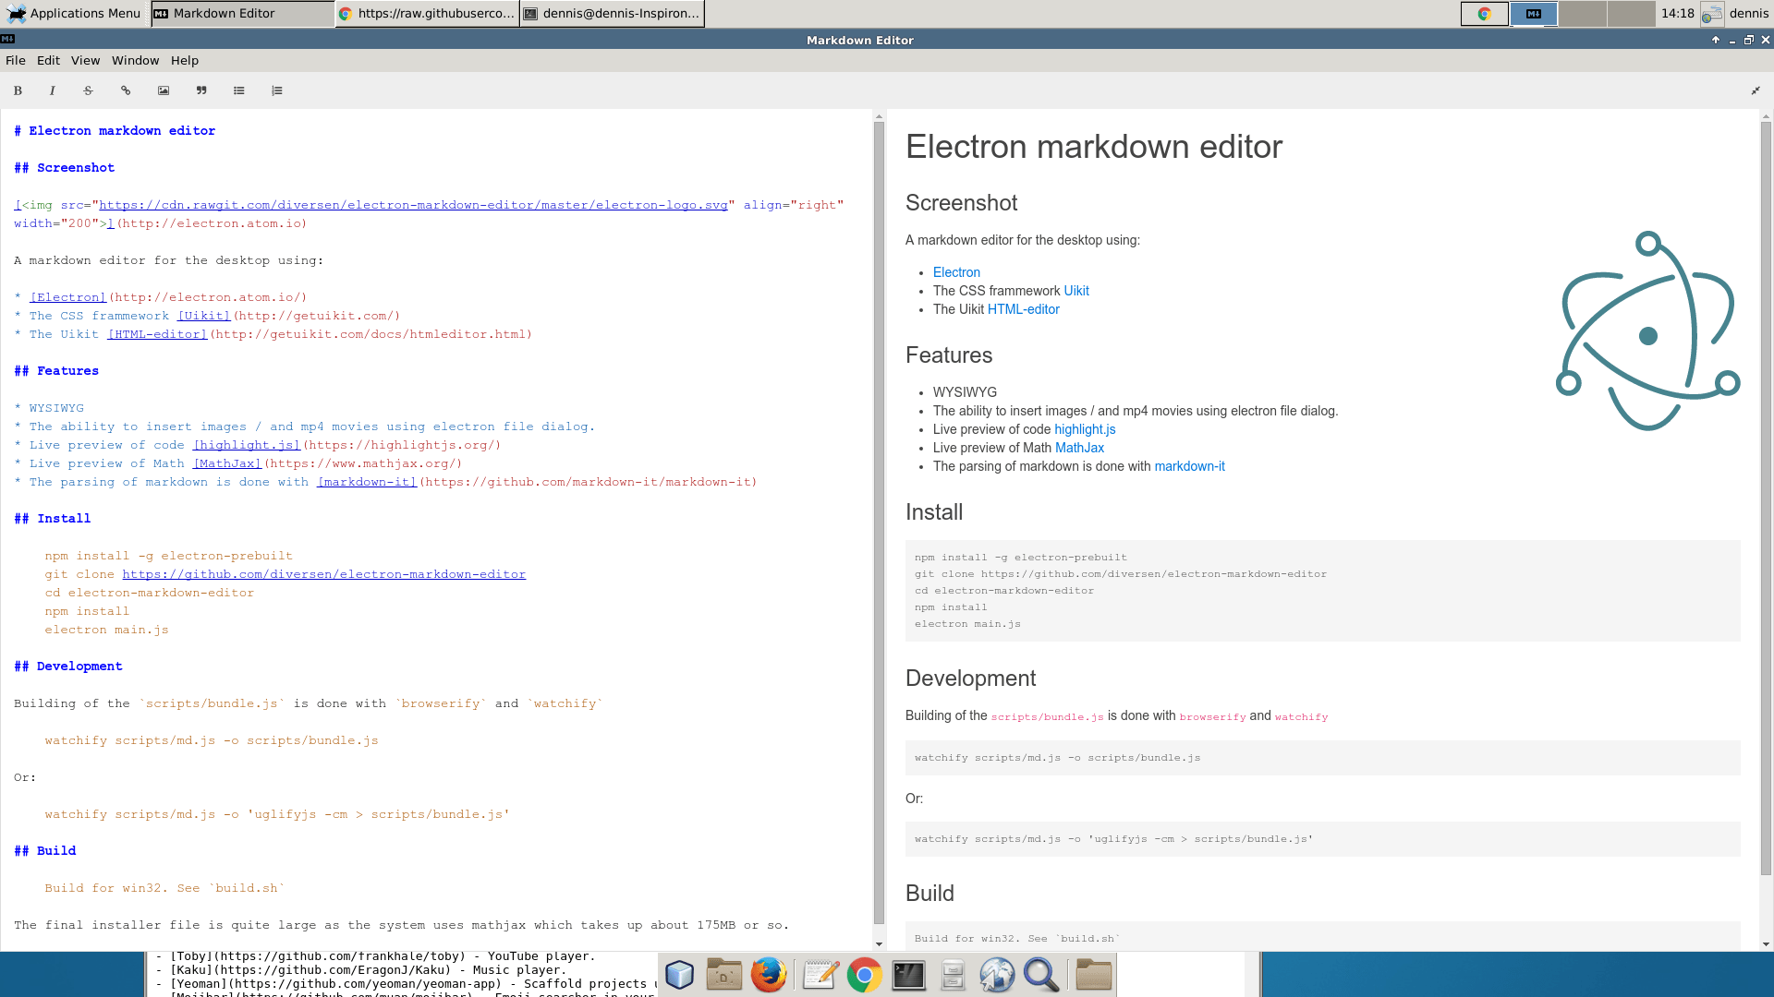
Task: Switch to the raw.githubusercontent Chrome taskbar window
Action: pos(427,13)
